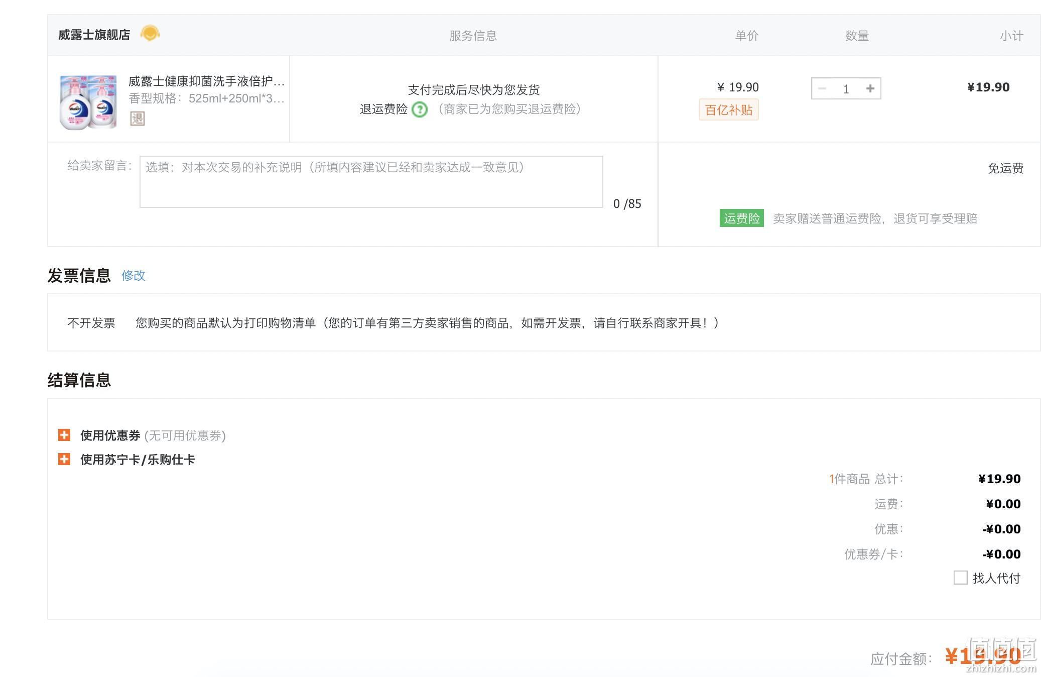Click the 不开发票 invoice option text
Image resolution: width=1041 pixels, height=677 pixels.
(91, 323)
